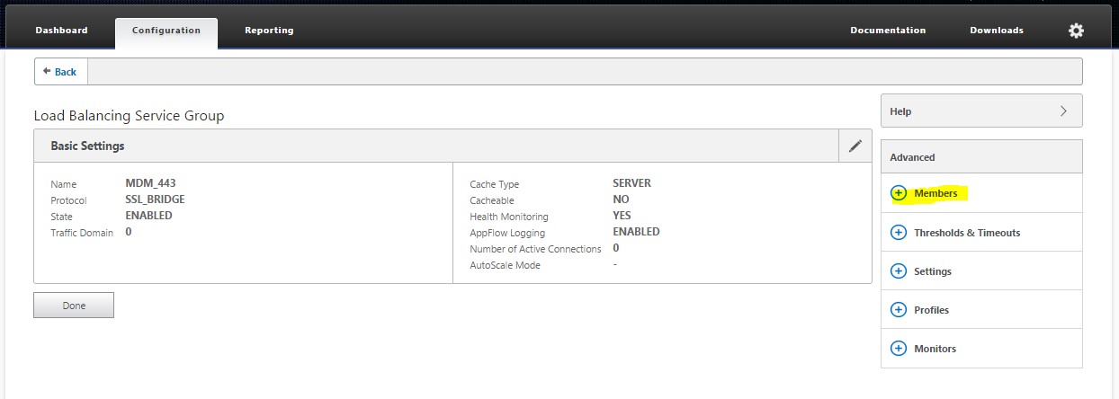The width and height of the screenshot is (1119, 399).
Task: Add the highlighted Members section label
Action: pos(935,193)
